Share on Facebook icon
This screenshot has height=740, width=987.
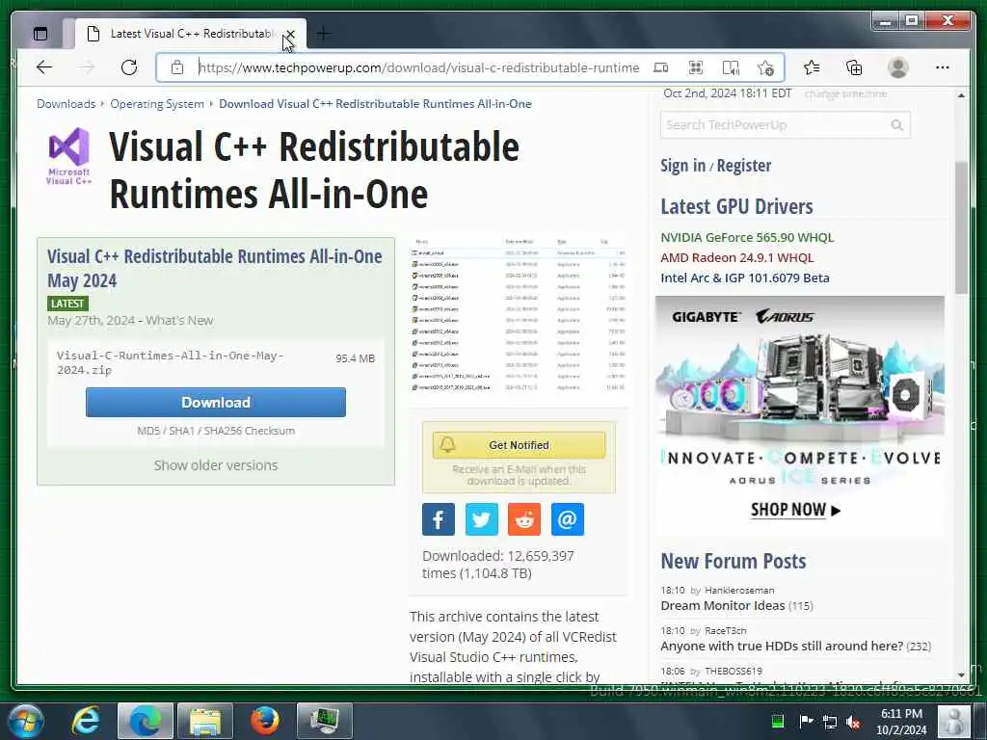439,519
